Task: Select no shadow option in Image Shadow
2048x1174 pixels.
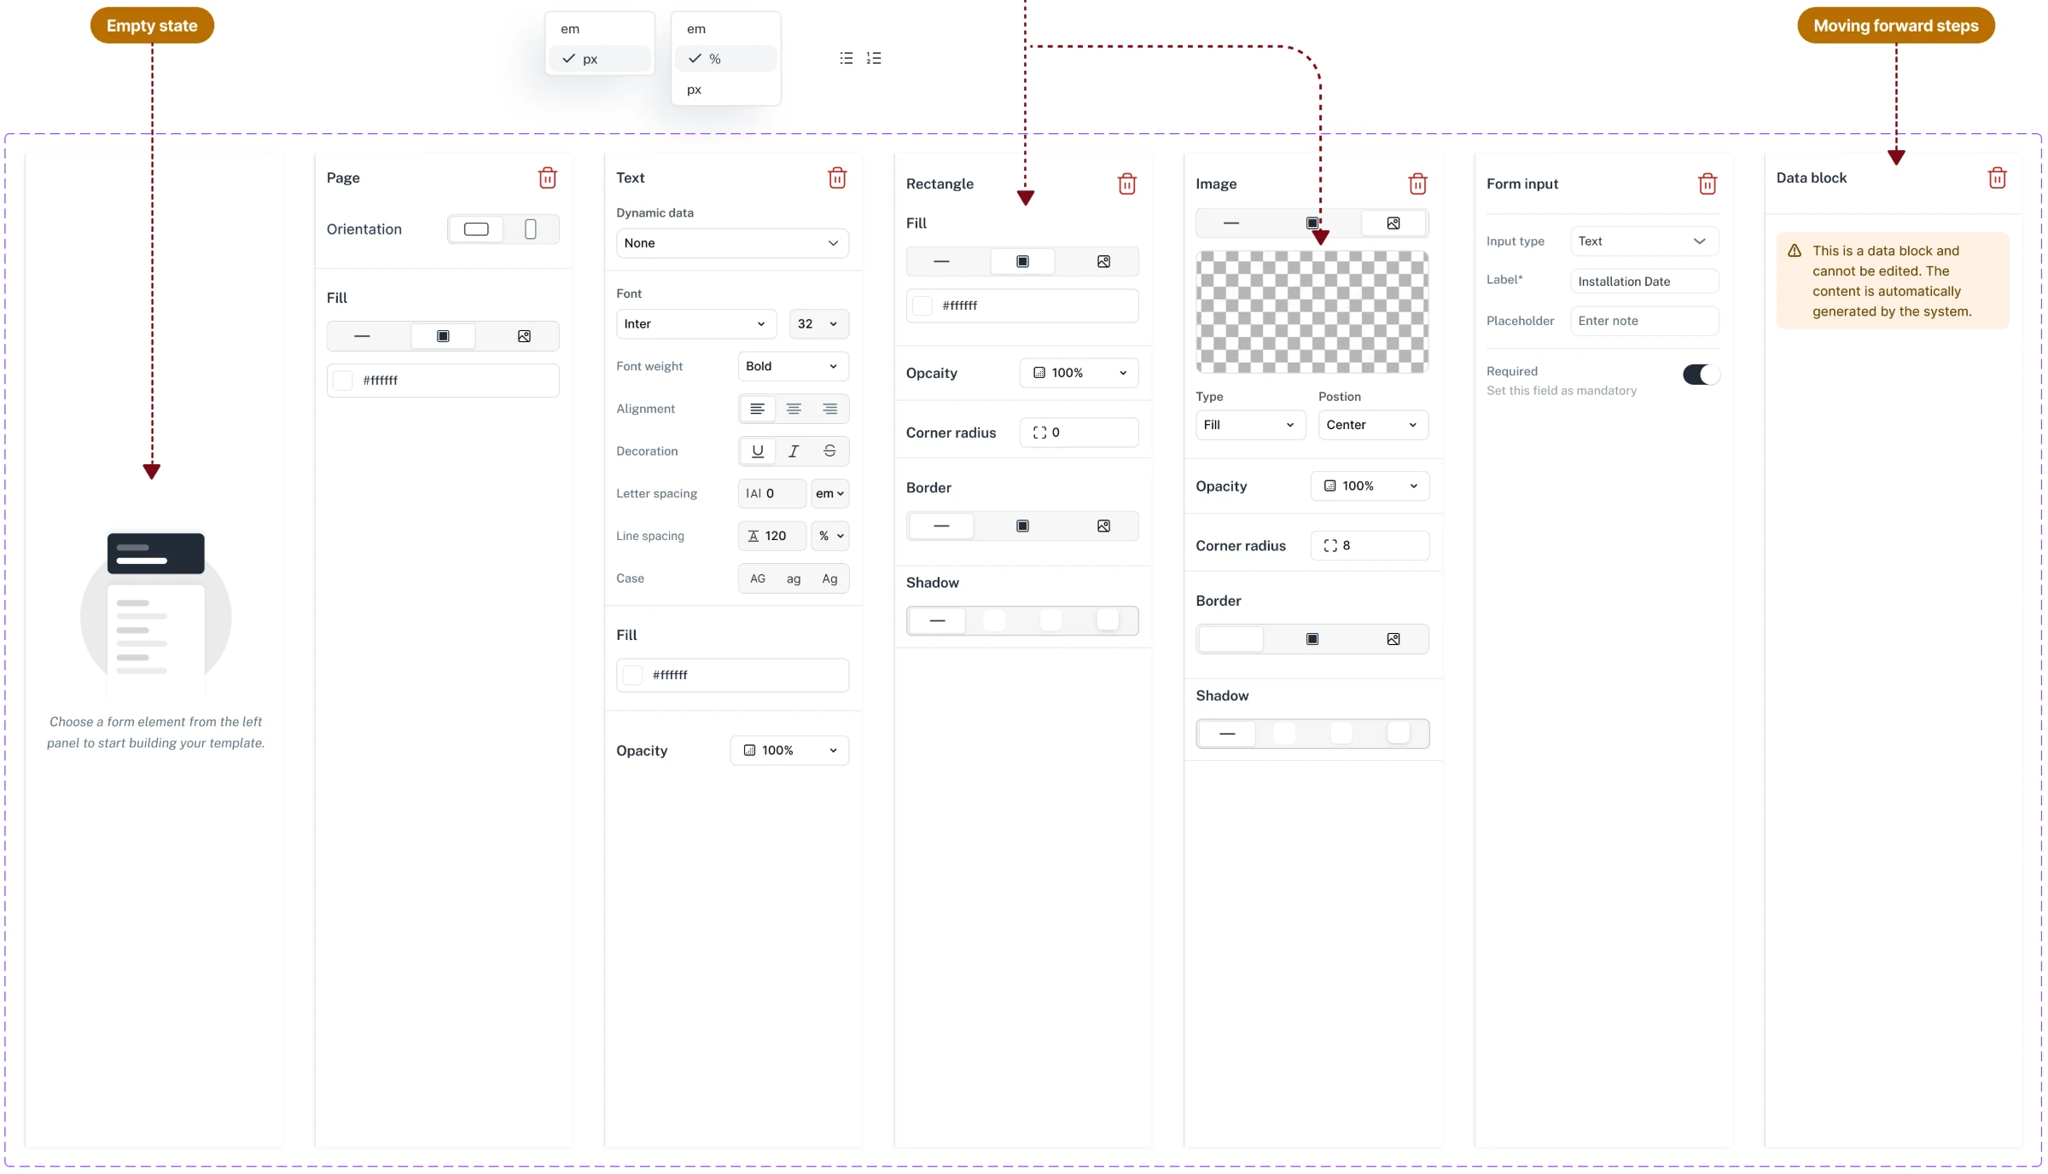Action: tap(1227, 734)
